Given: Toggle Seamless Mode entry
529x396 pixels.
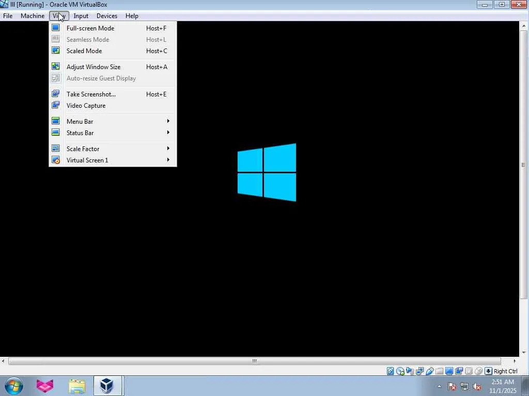Looking at the screenshot, I should point(113,39).
